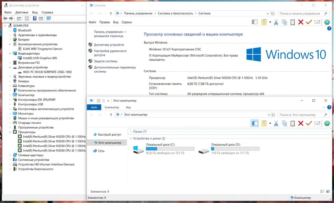Collapse the Процессоры node in Device Manager
Screen dimensions: 334x203
coord(10,132)
